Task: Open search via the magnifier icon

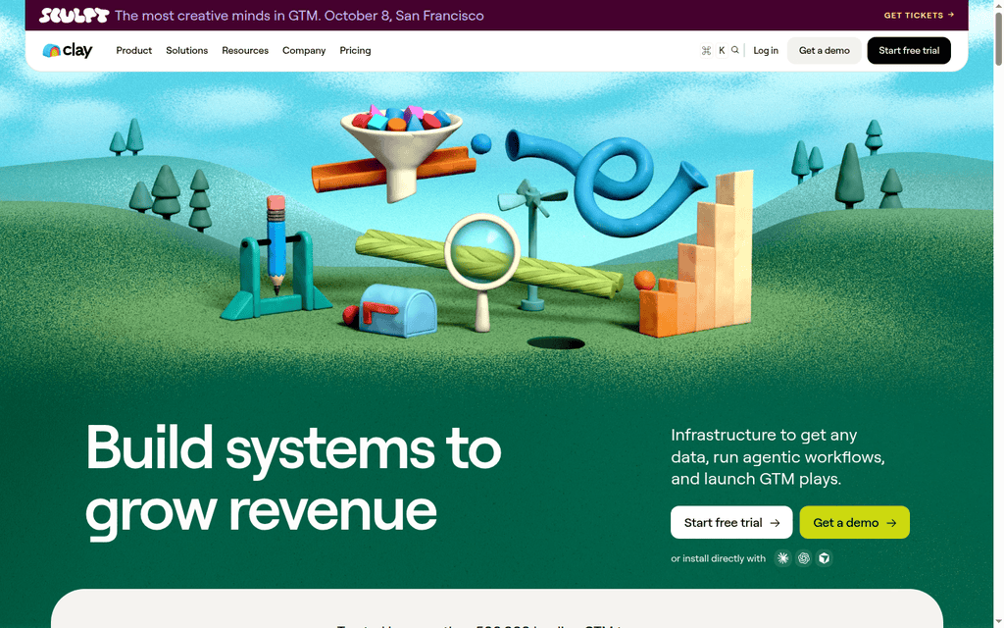Action: click(x=735, y=50)
